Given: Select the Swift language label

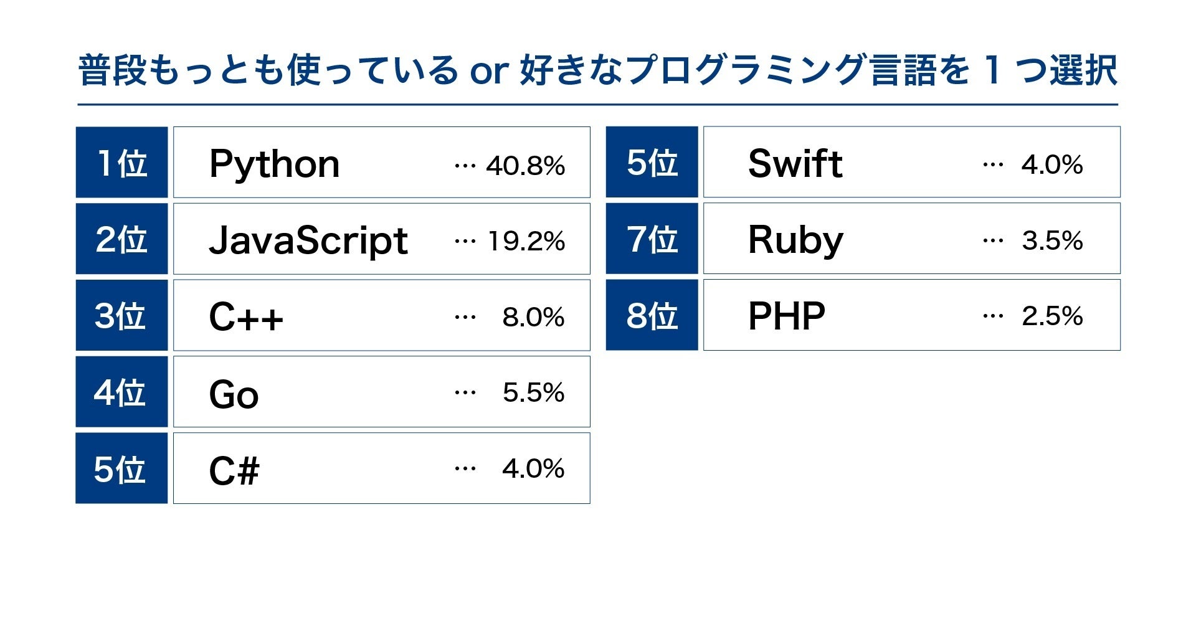Looking at the screenshot, I should point(795,164).
